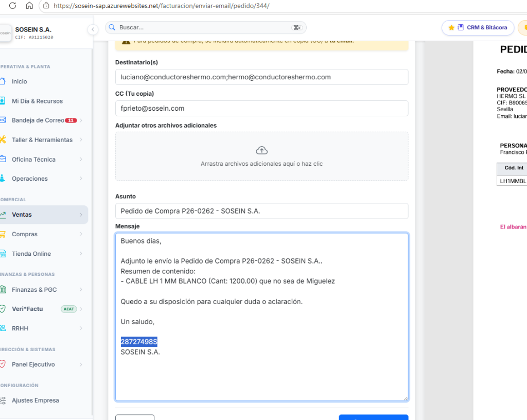Click the Mi Día & Recursos icon

3,101
